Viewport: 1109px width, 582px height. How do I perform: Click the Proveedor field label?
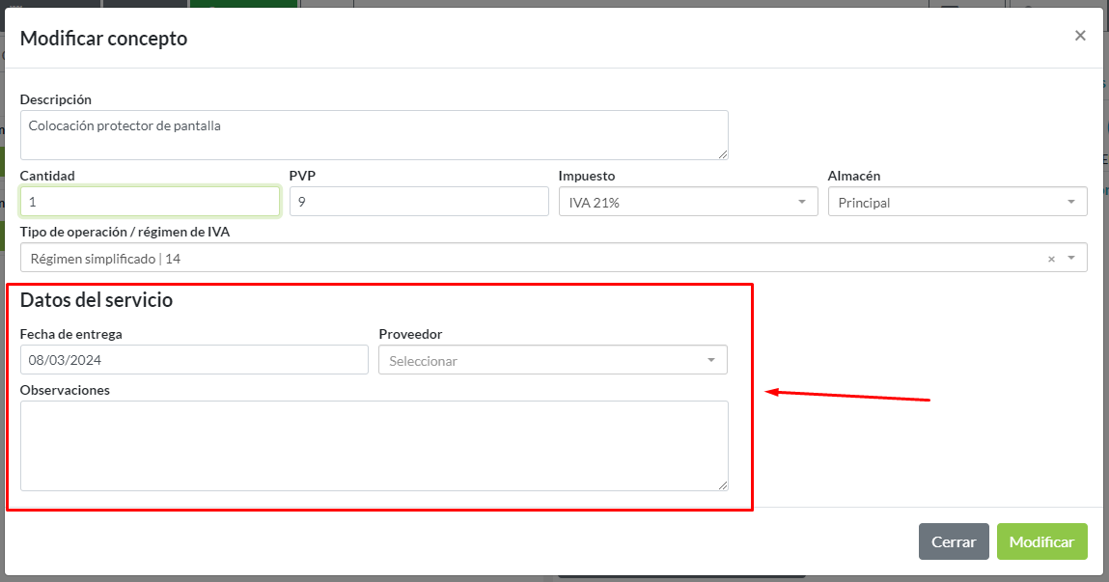click(410, 334)
